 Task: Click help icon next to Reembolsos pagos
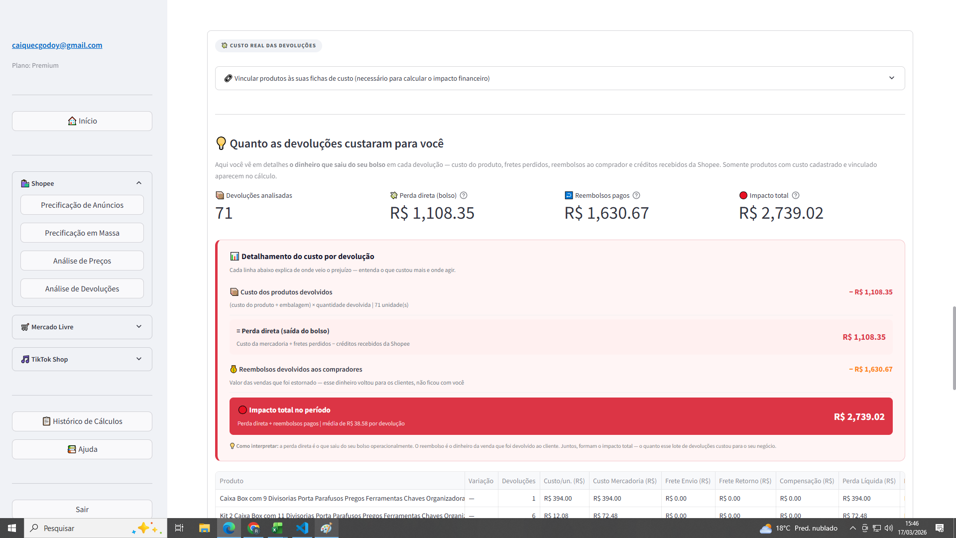point(636,195)
